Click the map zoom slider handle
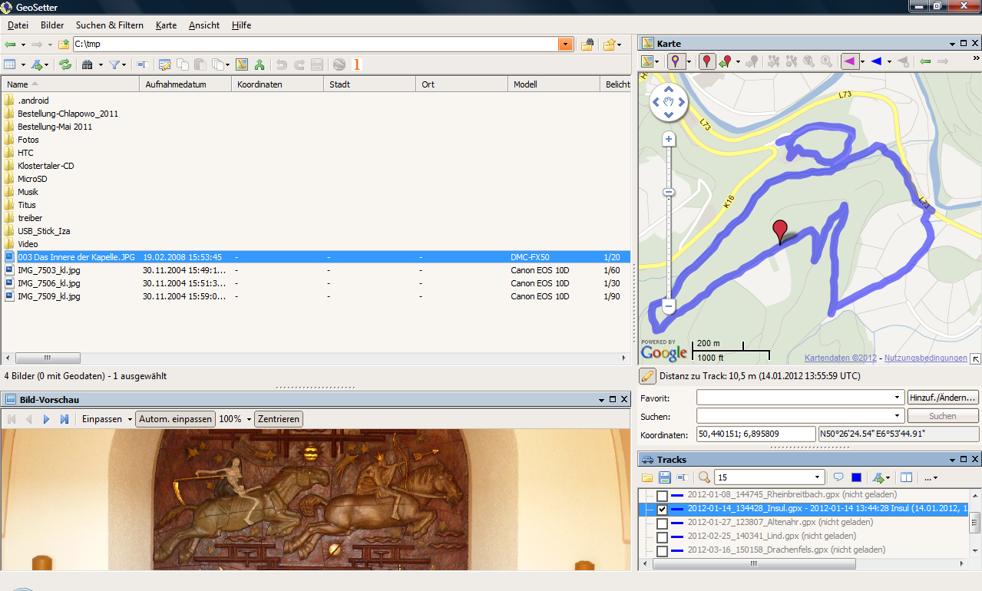Image resolution: width=982 pixels, height=591 pixels. tap(669, 192)
